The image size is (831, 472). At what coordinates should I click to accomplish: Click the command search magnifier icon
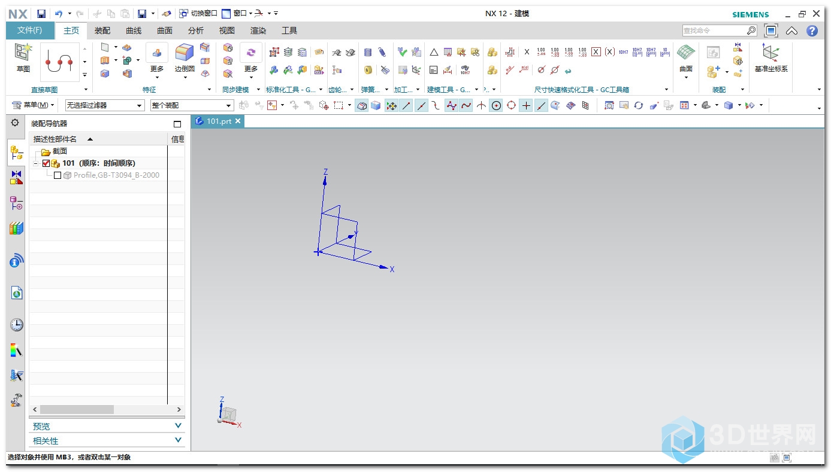pos(751,31)
